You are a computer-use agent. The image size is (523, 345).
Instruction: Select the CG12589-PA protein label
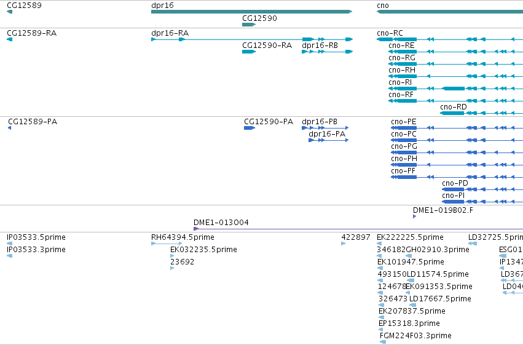[33, 122]
